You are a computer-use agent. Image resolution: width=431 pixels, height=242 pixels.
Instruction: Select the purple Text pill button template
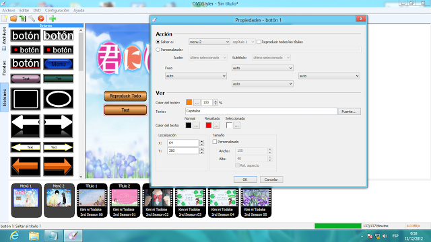[26, 79]
